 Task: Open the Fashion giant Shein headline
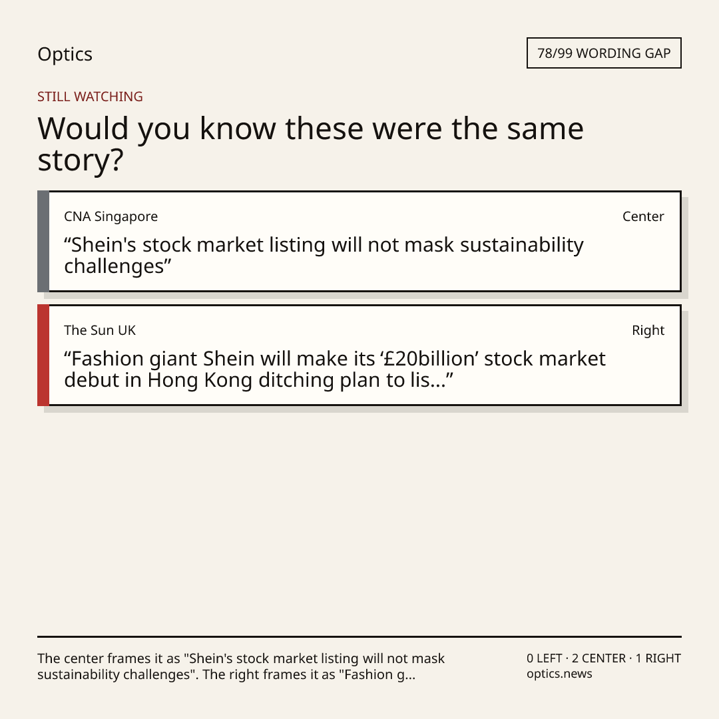pyautogui.click(x=335, y=369)
